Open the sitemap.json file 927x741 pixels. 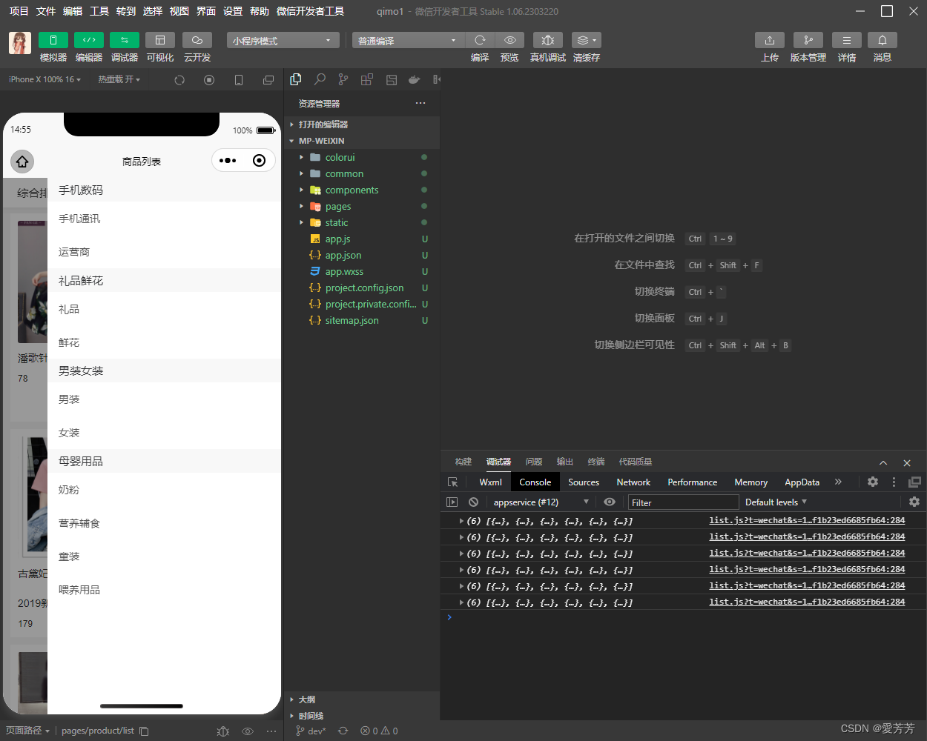click(x=362, y=320)
